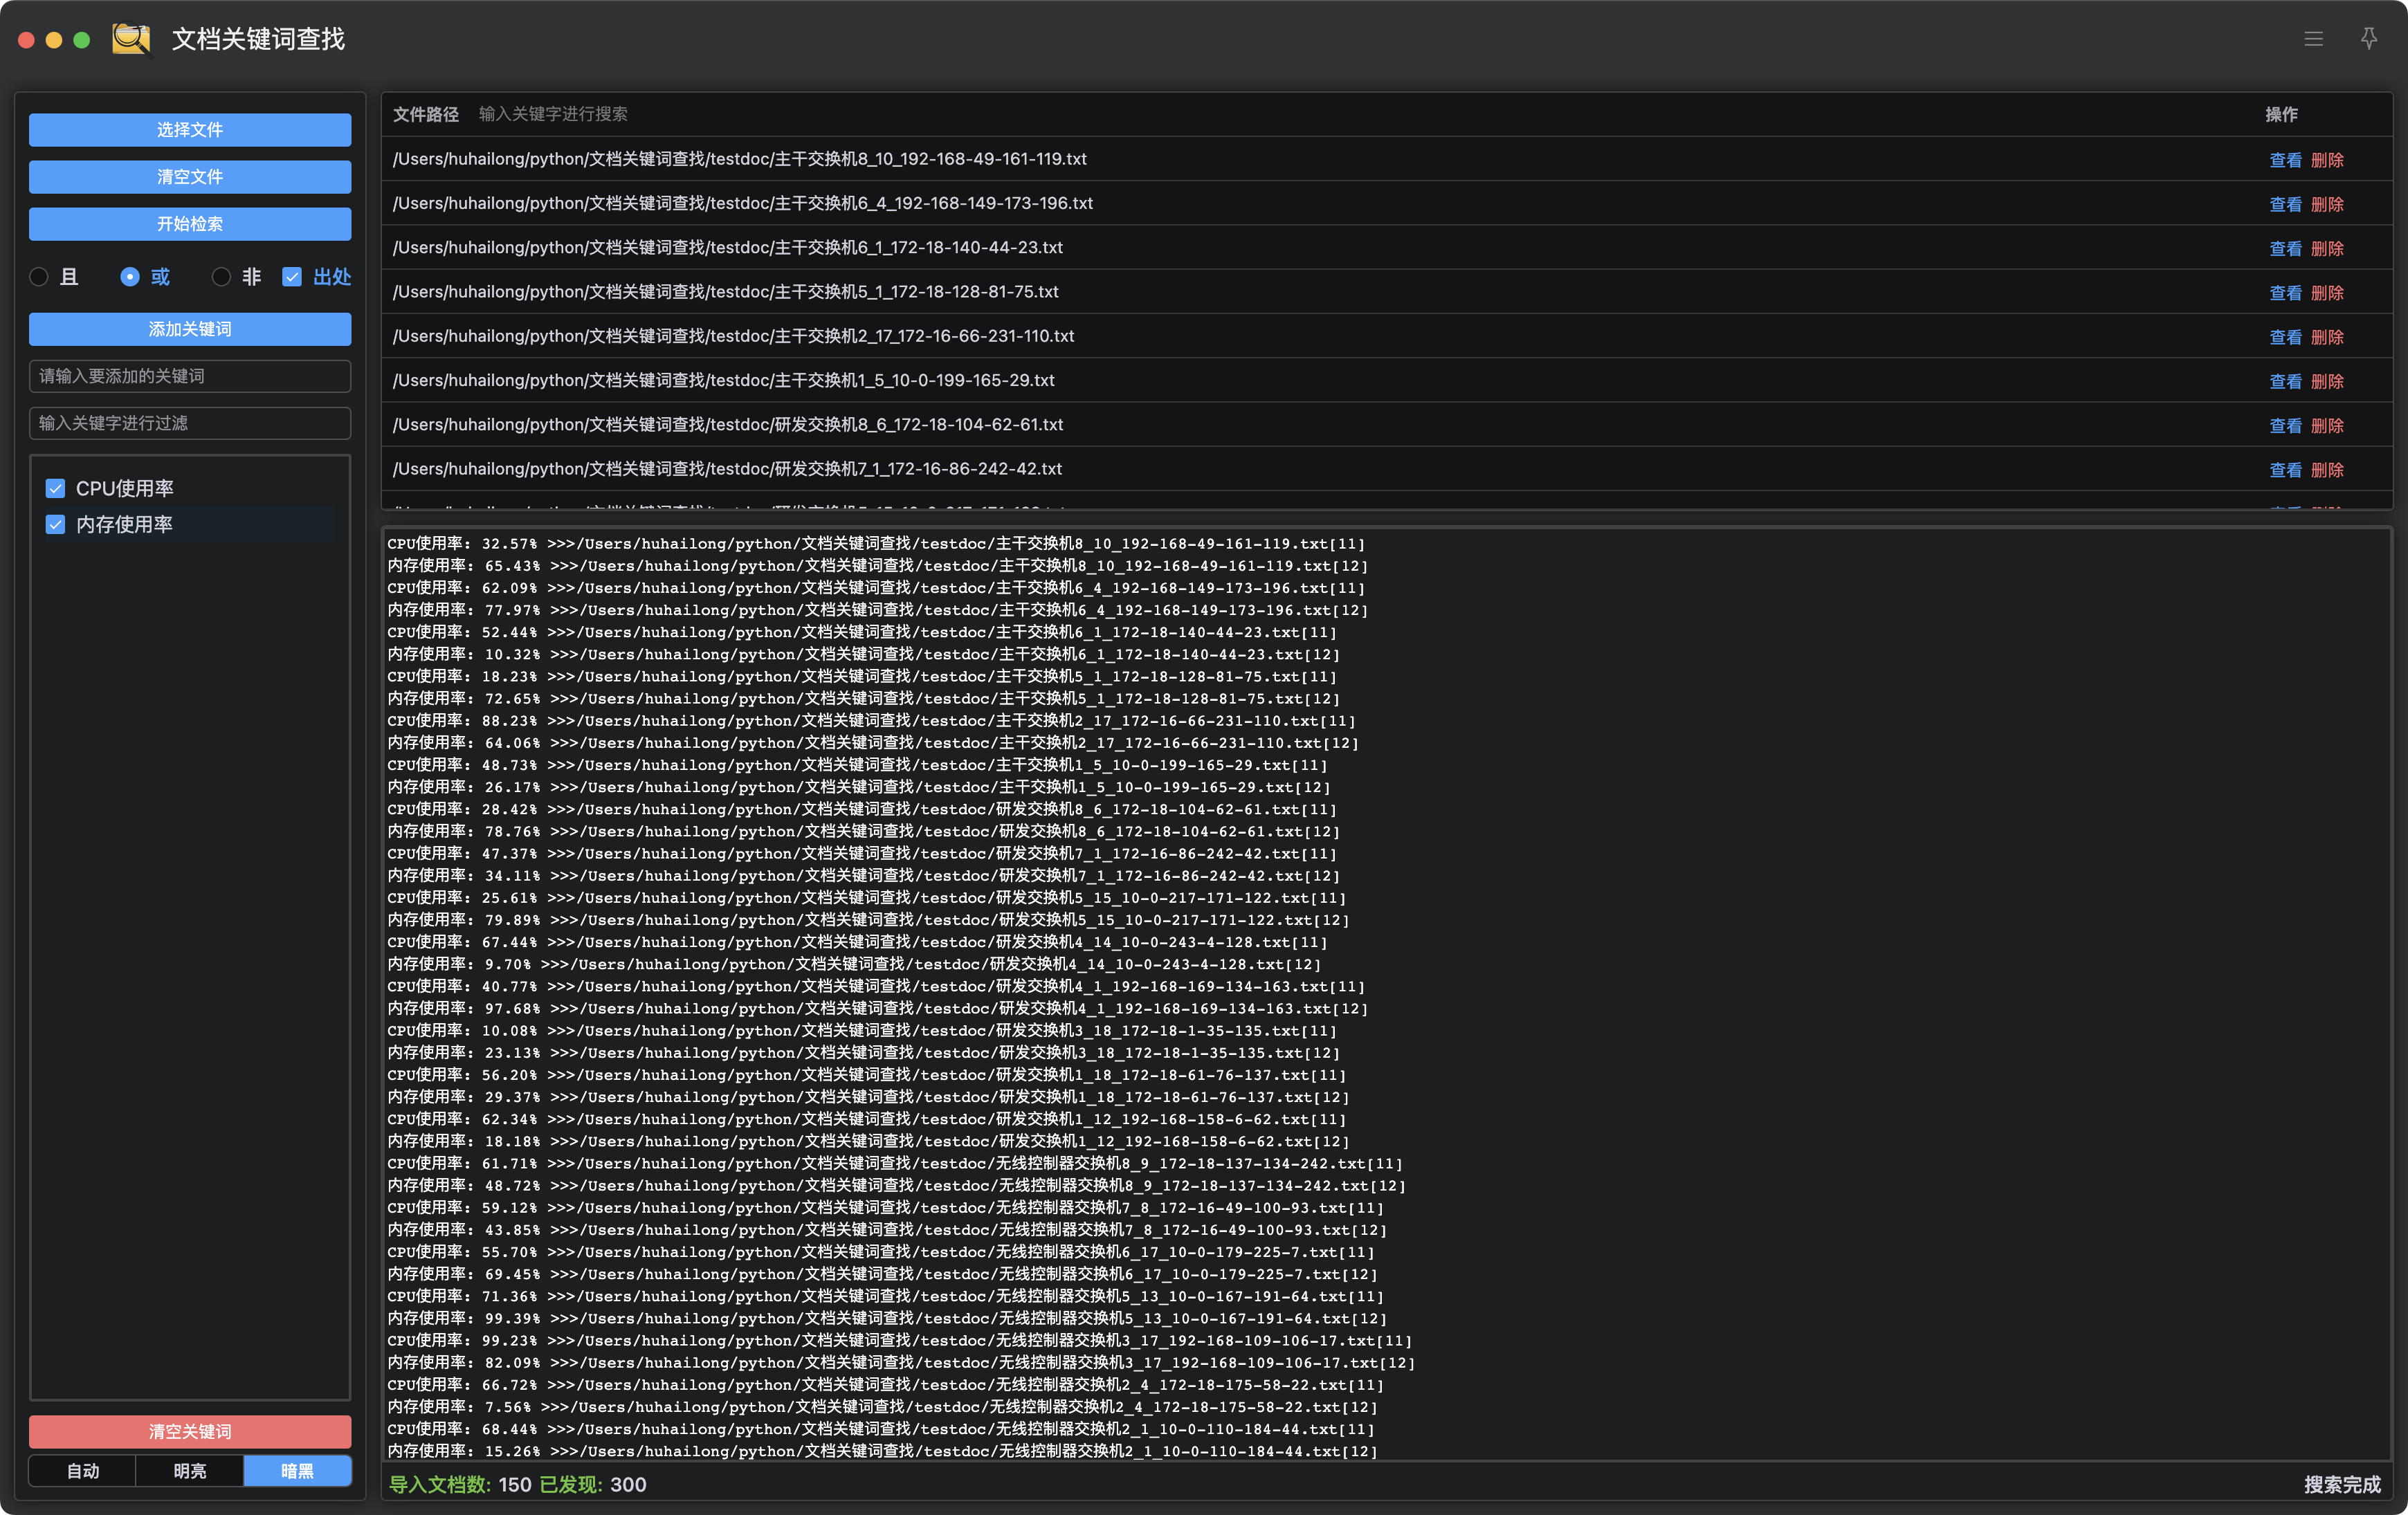Viewport: 2408px width, 1515px height.
Task: Uncheck the 内存使用率 keyword checkbox
Action: coord(56,524)
